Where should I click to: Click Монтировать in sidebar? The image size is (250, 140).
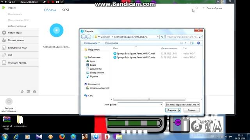(15, 14)
